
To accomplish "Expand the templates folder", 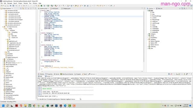I will click(5, 54).
